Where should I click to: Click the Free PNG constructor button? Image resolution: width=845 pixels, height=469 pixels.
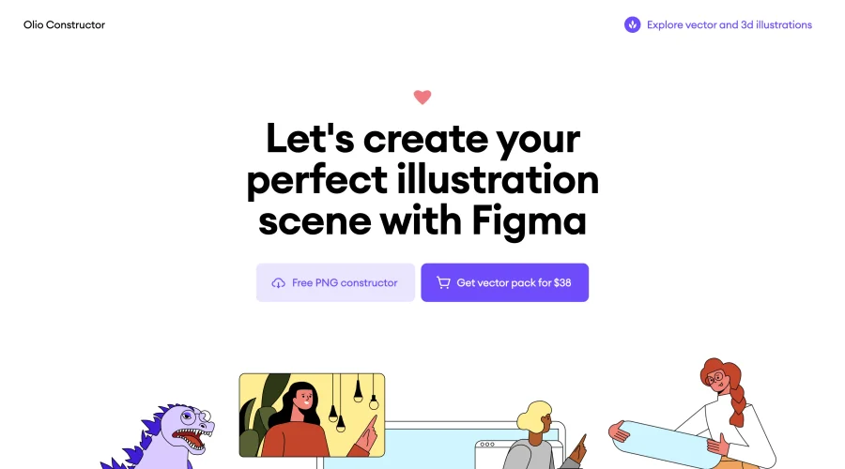coord(335,282)
